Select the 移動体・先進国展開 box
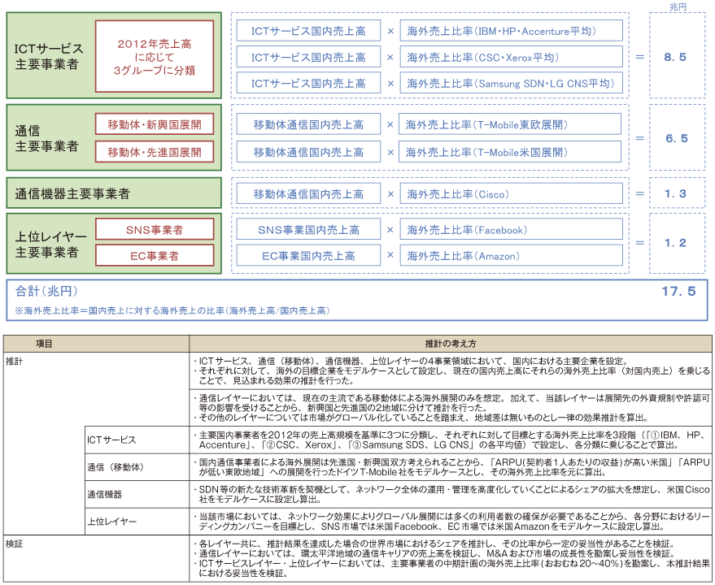This screenshot has height=585, width=715. point(155,152)
